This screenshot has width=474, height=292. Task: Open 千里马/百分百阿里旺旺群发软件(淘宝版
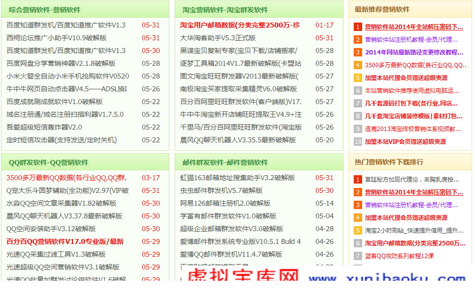pyautogui.click(x=240, y=127)
